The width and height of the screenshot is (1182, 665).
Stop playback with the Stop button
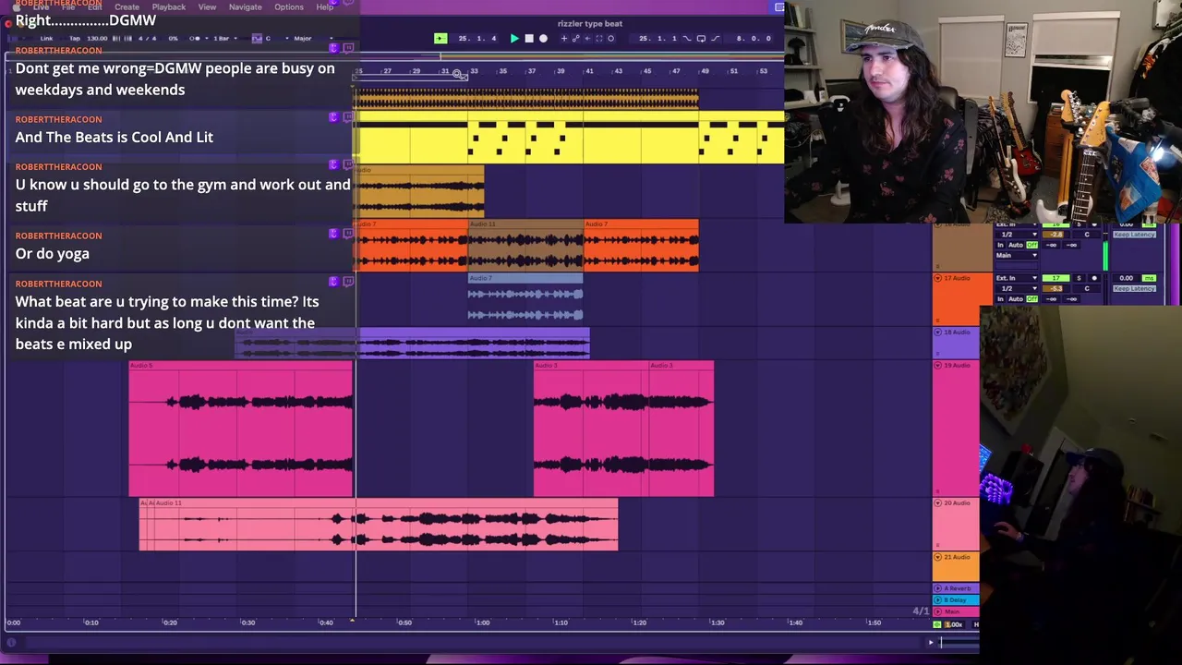pyautogui.click(x=529, y=38)
